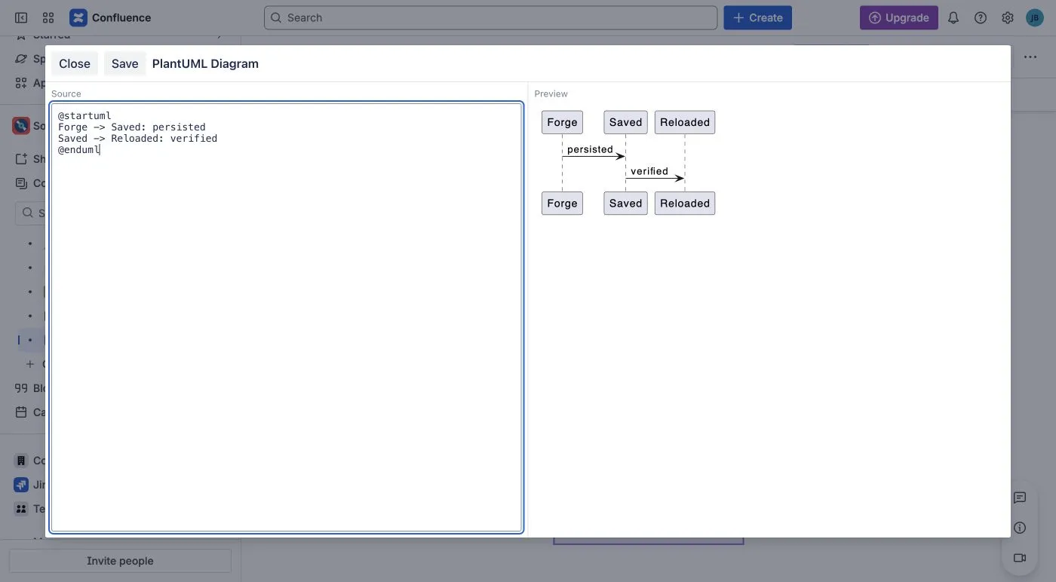The image size is (1056, 582).
Task: Click the Blogs quote icon in the sidebar
Action: tap(21, 388)
